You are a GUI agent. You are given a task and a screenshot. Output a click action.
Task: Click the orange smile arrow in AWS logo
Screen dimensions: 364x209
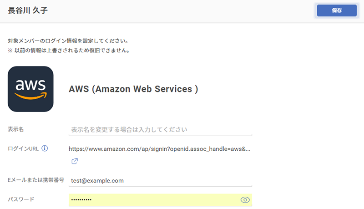pyautogui.click(x=30, y=96)
